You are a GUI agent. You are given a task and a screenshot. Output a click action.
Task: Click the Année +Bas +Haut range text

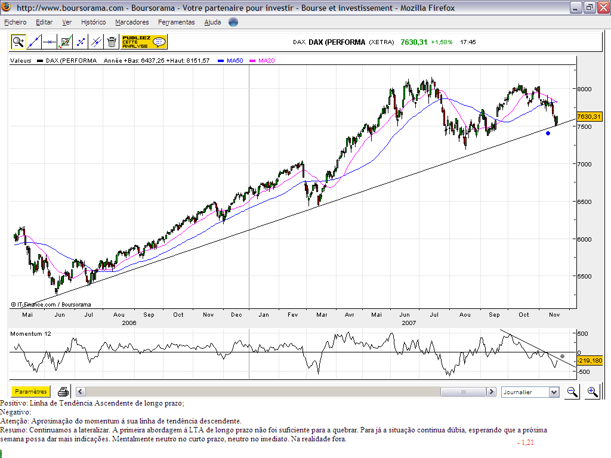click(x=156, y=61)
